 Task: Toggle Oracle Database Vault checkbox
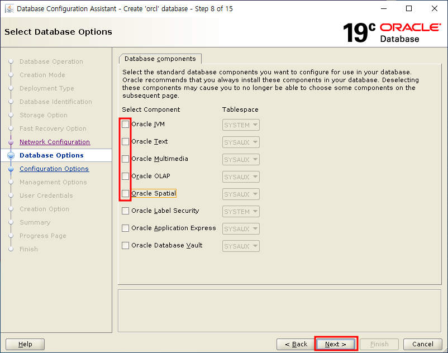(x=125, y=245)
